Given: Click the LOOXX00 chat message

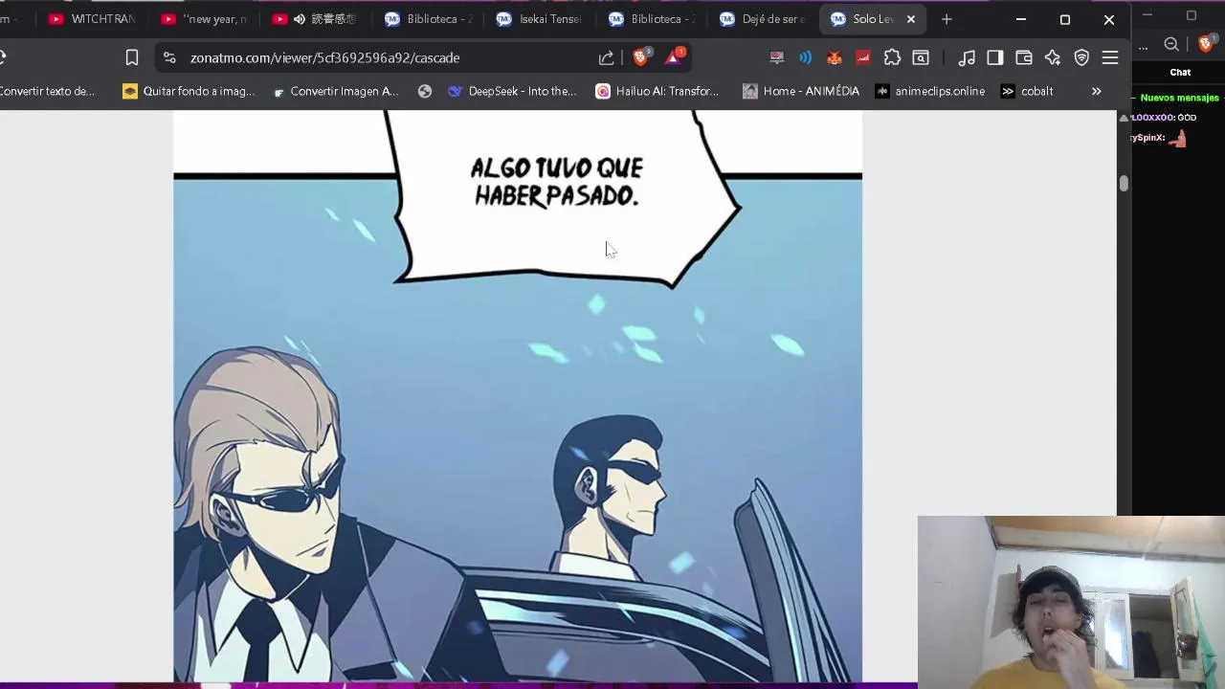Looking at the screenshot, I should 1164,117.
